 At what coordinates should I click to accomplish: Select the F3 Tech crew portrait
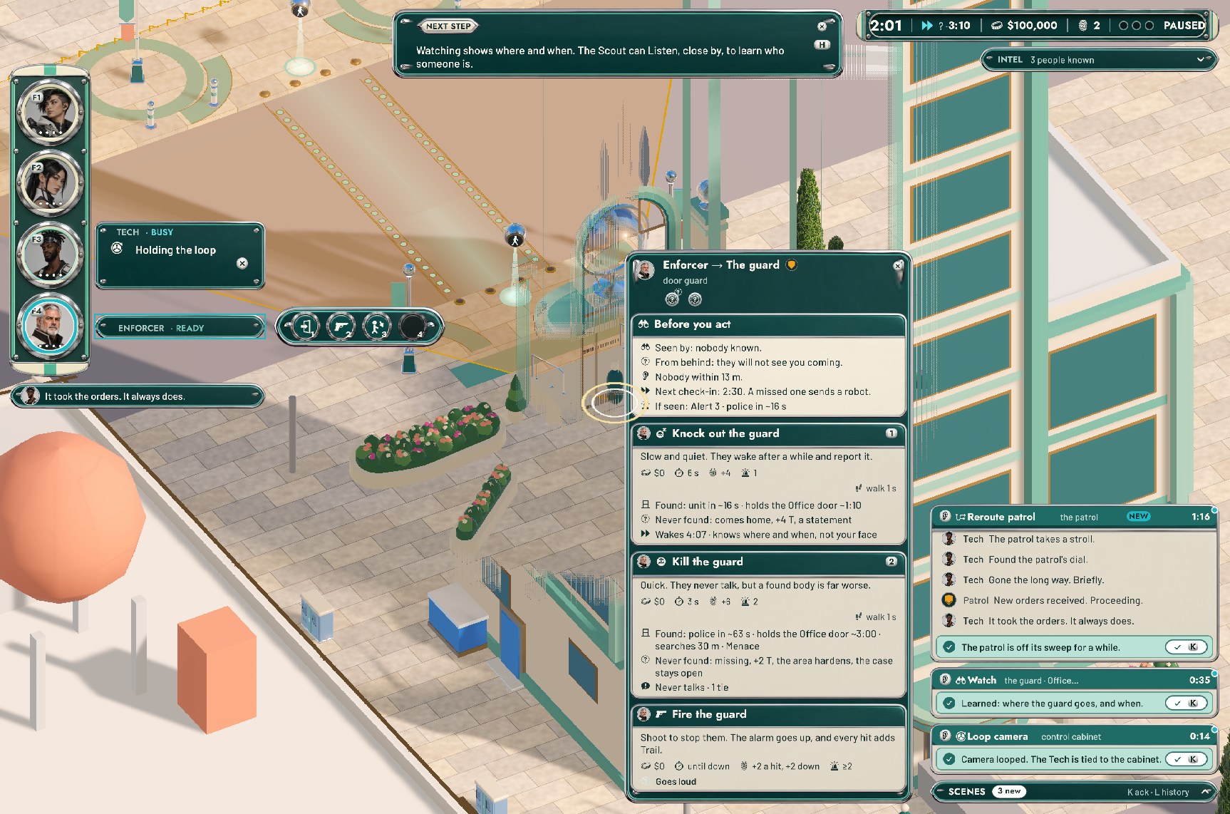51,254
